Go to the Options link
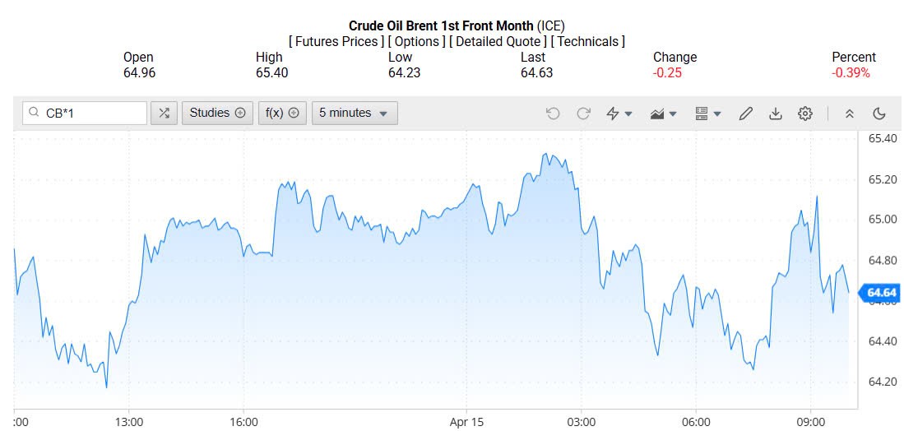Screen dimensions: 904x431 point(417,41)
